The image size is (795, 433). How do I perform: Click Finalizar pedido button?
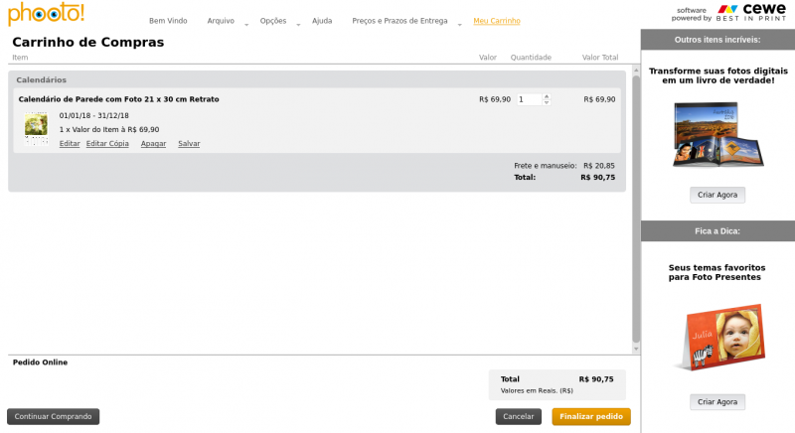(x=591, y=417)
